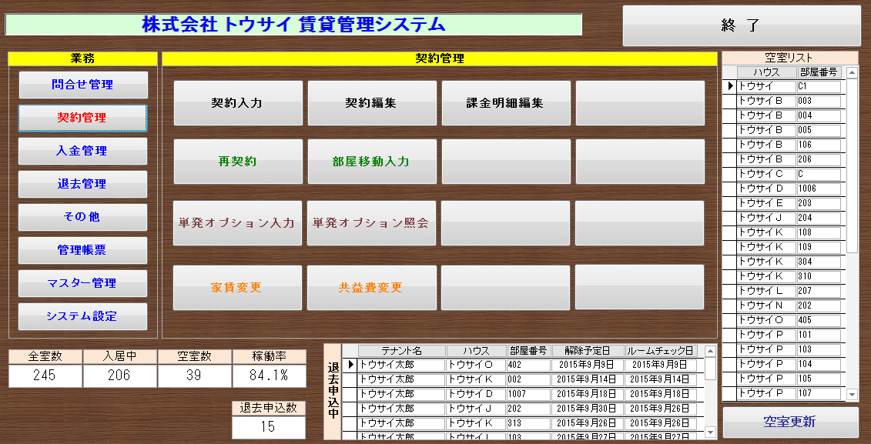The image size is (871, 444).
Task: Open 単発オプション照会 view
Action: coord(371,223)
